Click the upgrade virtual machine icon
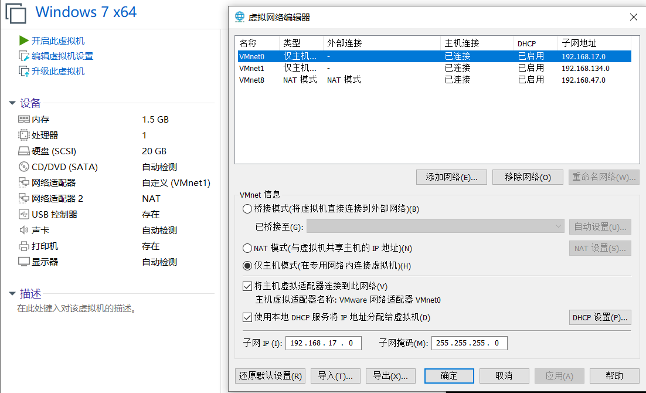This screenshot has height=393, width=646. coord(24,72)
